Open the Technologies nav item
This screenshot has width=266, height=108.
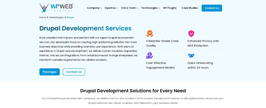149,8
